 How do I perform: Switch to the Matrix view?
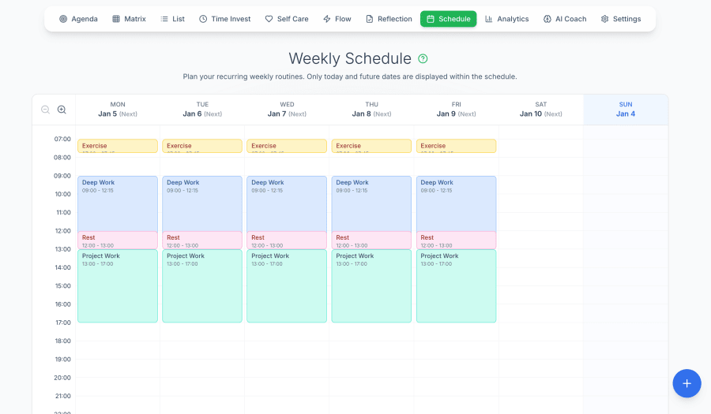(130, 19)
